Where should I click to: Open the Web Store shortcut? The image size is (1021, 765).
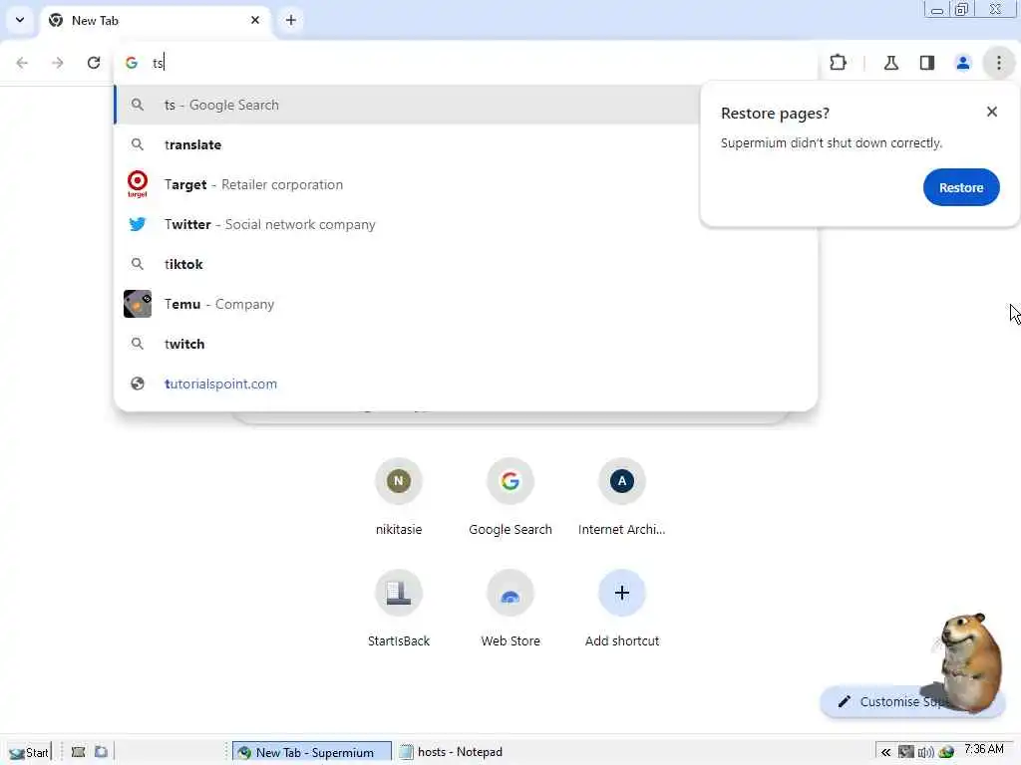click(x=510, y=610)
